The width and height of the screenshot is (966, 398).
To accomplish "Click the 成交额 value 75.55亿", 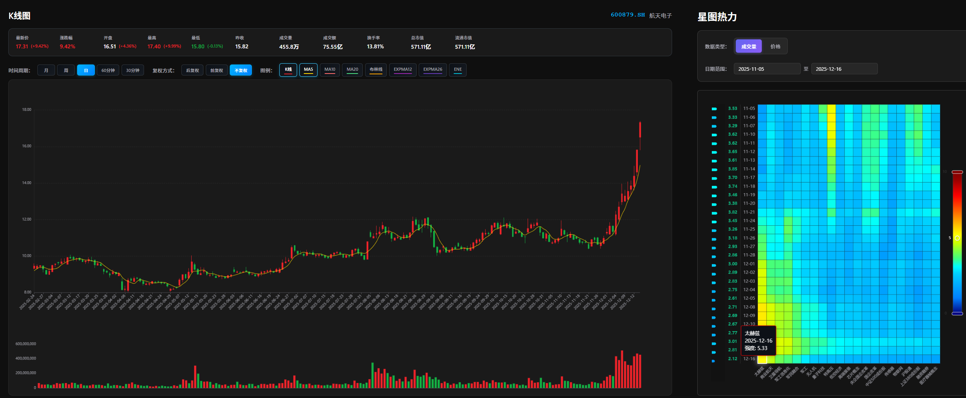I will 332,47.
